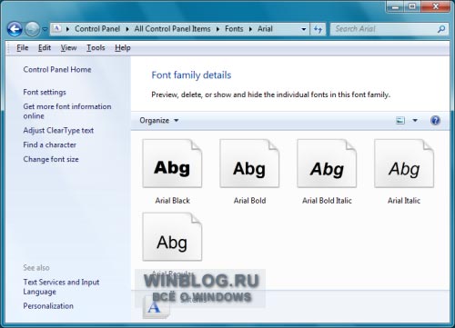Viewport: 455px width, 328px height.
Task: Select the Arial Regular font icon
Action: tap(172, 237)
